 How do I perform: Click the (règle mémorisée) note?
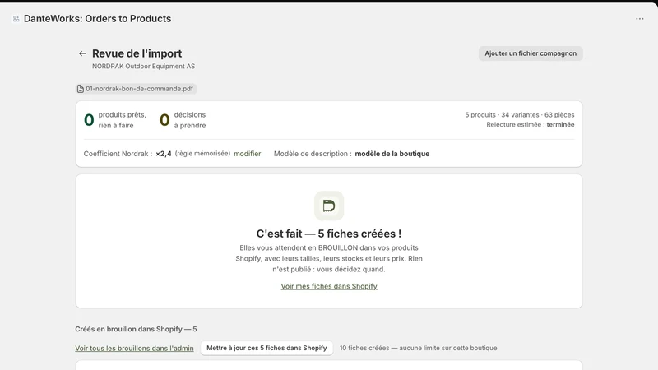202,154
